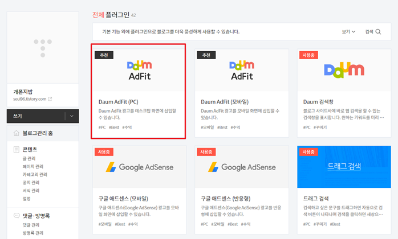
Task: Open 방명록 관리 menu
Action: [33, 233]
